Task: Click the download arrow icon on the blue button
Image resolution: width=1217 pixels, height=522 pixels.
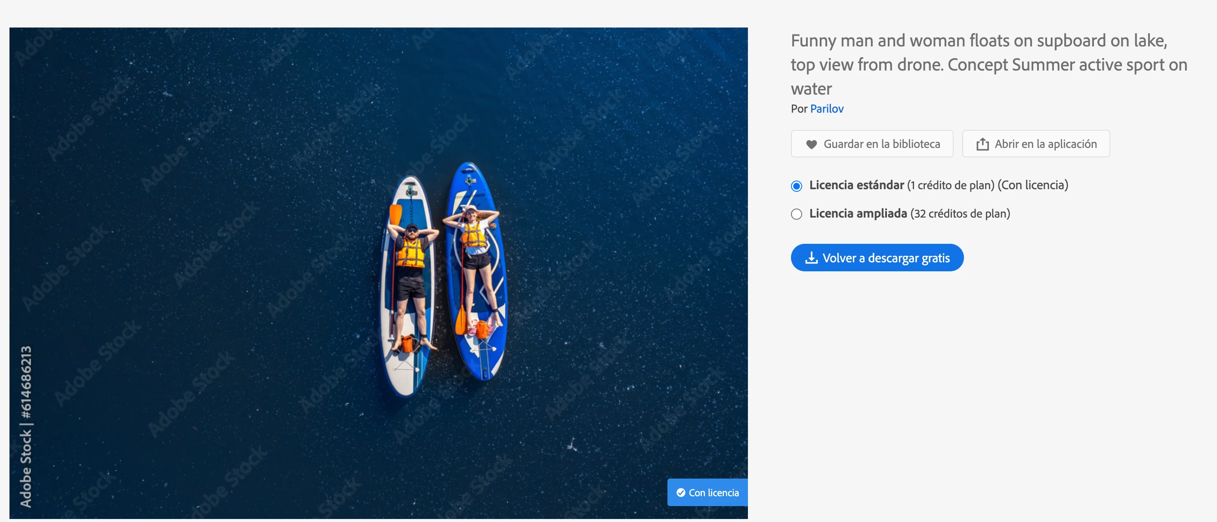Action: [811, 258]
